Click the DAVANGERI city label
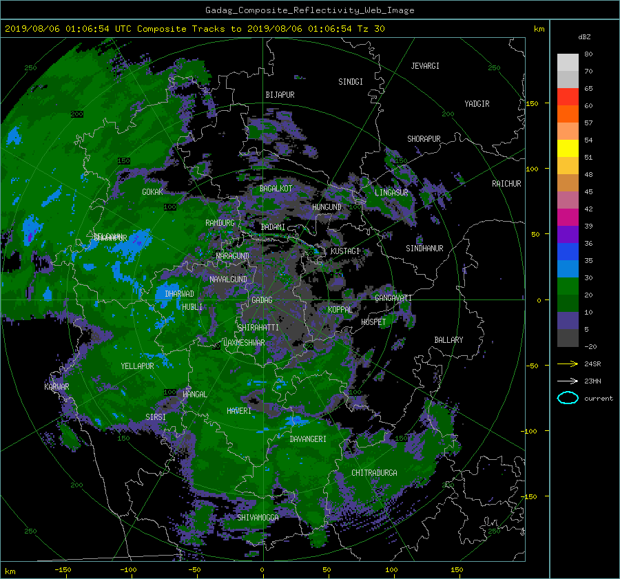Viewport: 620px width, 579px height. point(308,439)
